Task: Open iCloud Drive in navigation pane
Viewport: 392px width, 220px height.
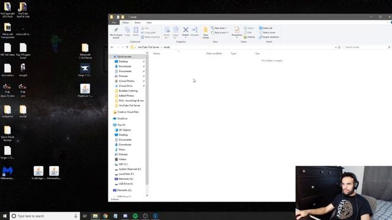Action: 126,86
